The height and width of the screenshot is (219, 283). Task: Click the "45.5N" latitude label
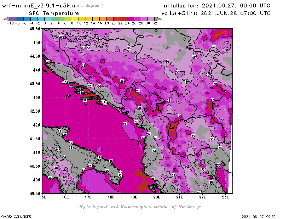click(35, 29)
